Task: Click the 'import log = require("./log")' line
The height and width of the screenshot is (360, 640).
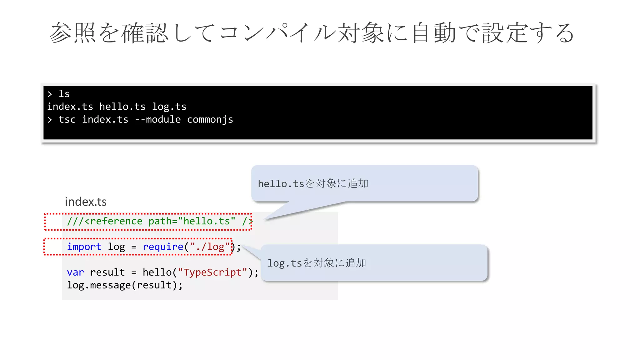Action: [154, 247]
